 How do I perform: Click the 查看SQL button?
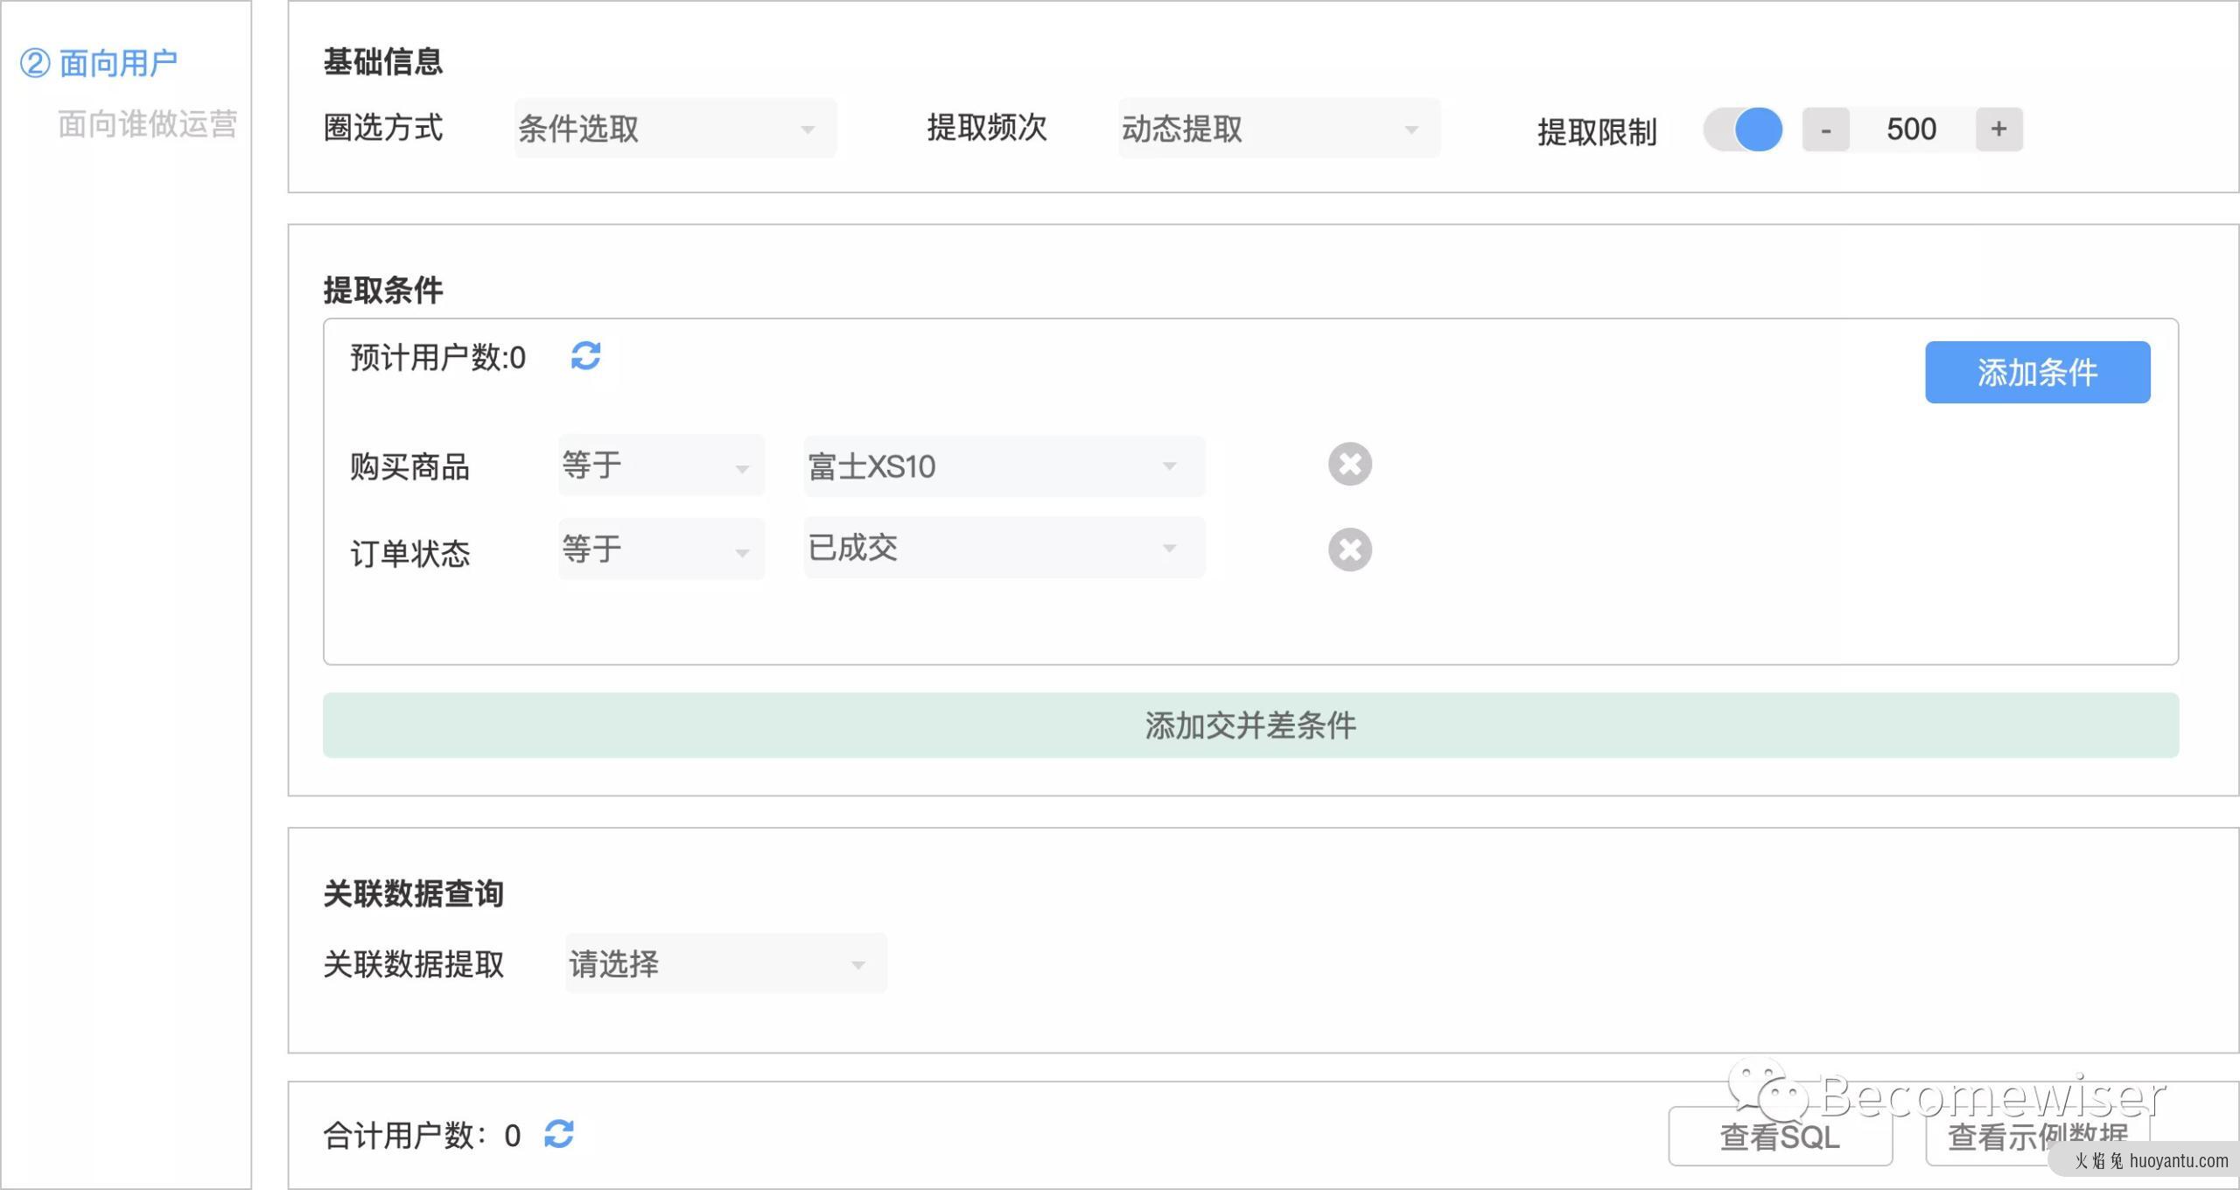1780,1137
